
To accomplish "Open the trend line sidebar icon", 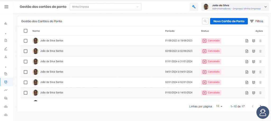I will pos(6,90).
